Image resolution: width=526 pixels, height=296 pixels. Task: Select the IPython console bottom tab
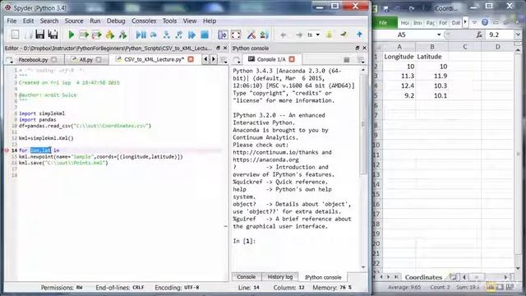tap(323, 277)
